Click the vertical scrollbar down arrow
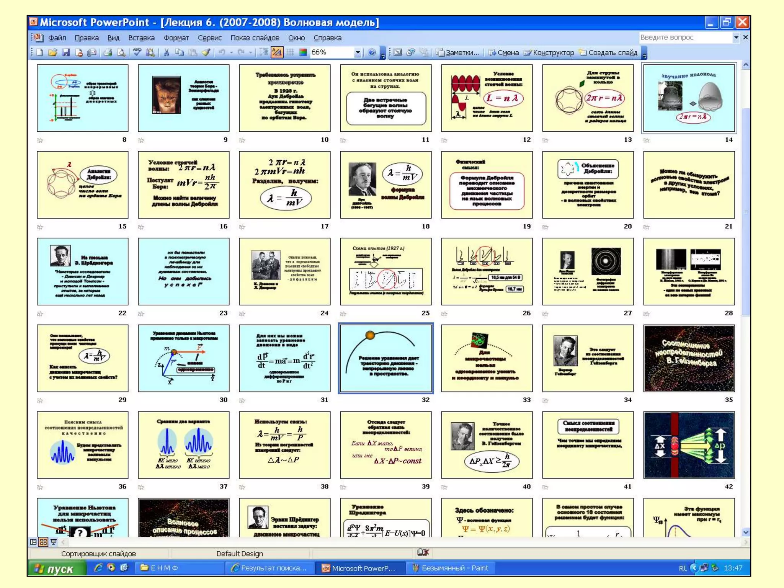 [x=745, y=532]
